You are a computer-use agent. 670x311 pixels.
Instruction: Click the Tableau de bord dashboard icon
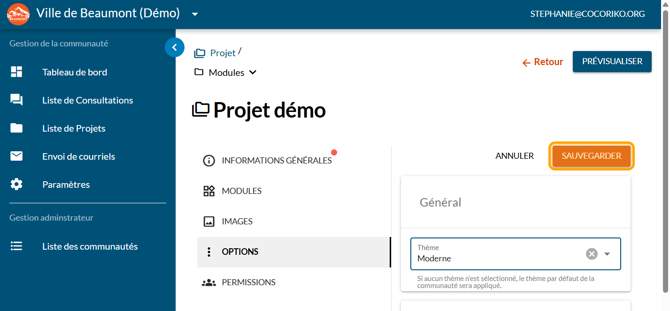(x=16, y=72)
